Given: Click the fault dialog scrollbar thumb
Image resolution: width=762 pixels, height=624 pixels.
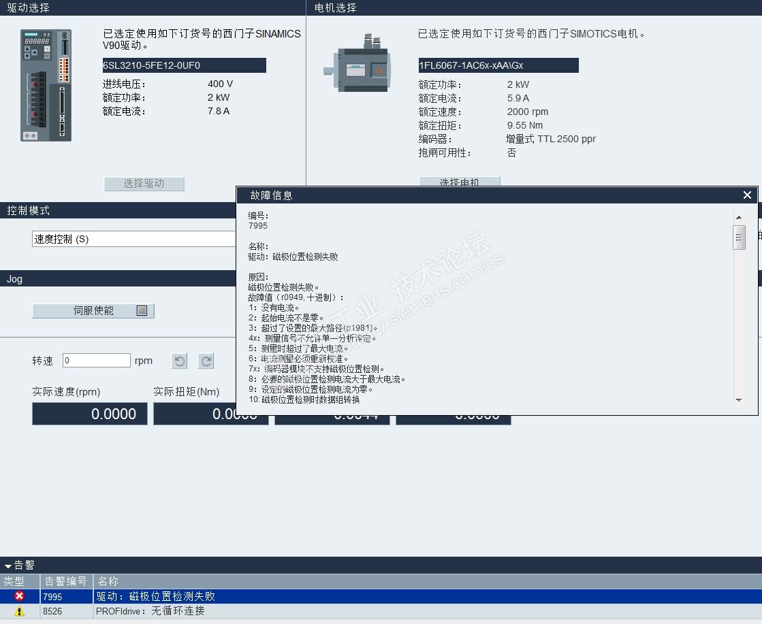Looking at the screenshot, I should pyautogui.click(x=739, y=237).
